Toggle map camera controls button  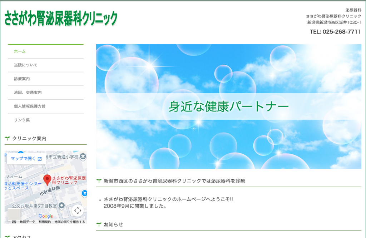coord(78,211)
